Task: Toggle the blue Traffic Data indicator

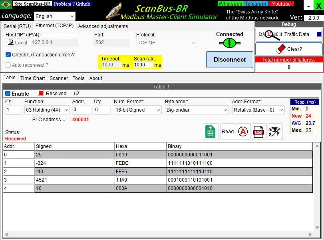Action: [319, 34]
